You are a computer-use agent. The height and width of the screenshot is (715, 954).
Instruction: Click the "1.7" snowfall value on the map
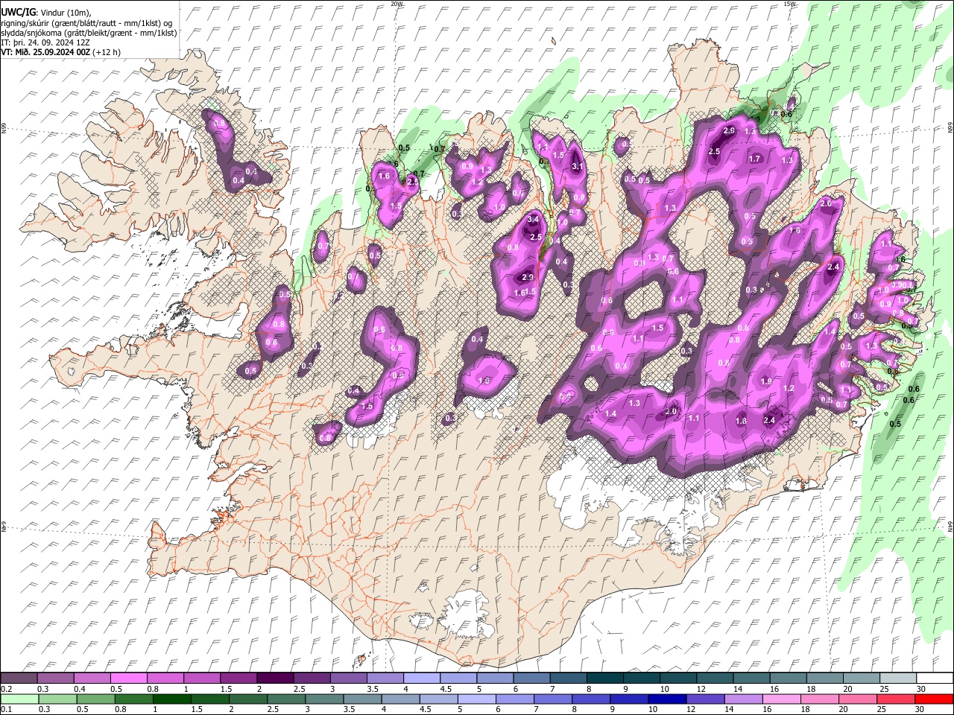coord(754,159)
